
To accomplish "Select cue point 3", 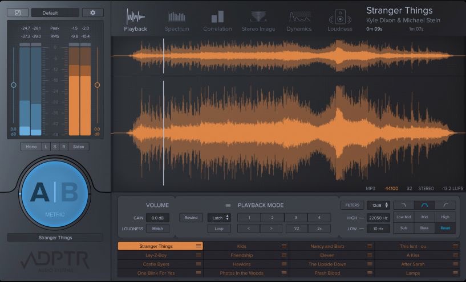I will click(295, 218).
